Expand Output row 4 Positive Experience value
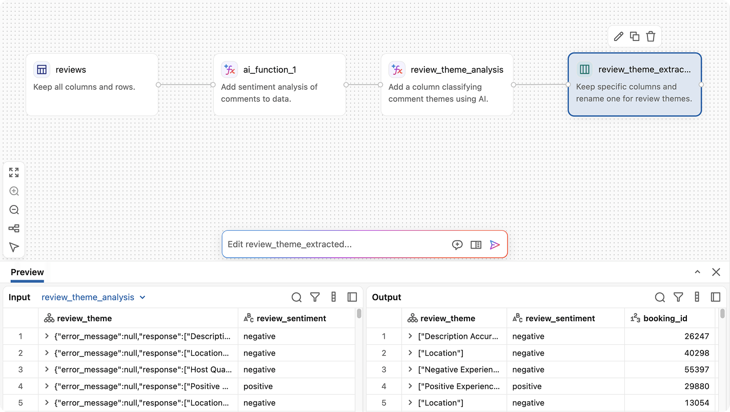730x412 pixels. (410, 386)
